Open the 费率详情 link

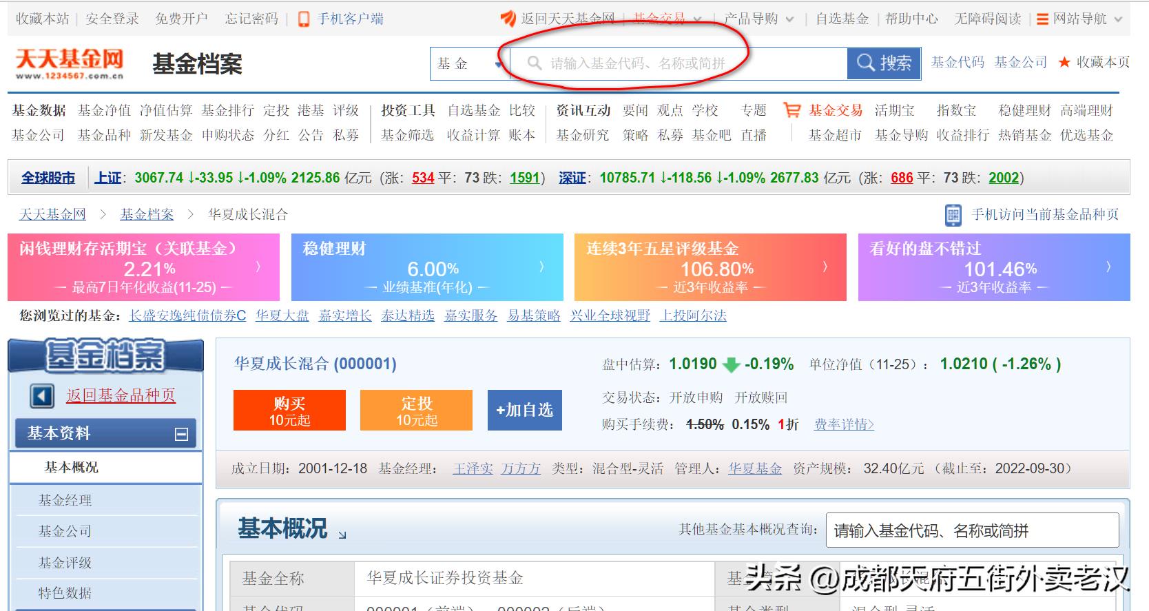(844, 424)
